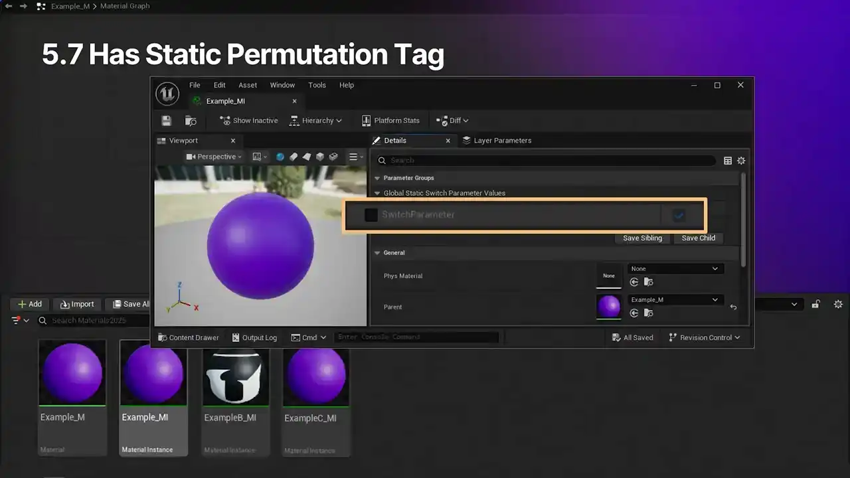Toggle the SwitchParameter override checkbox
This screenshot has height=478, width=850.
point(371,215)
